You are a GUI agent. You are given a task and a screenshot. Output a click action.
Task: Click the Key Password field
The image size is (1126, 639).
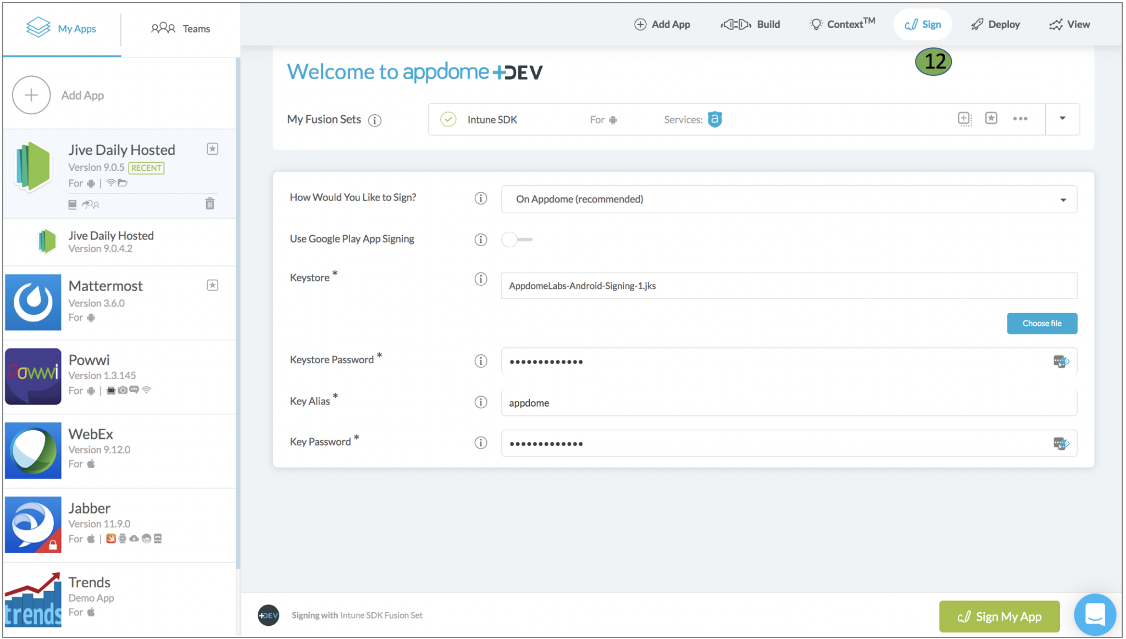point(789,443)
